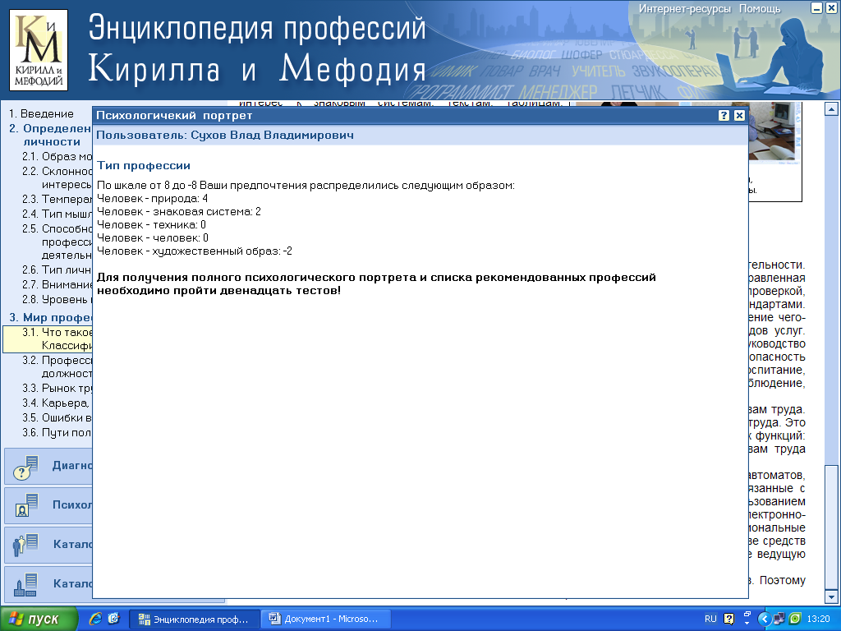Viewport: 841px width, 631px height.
Task: Open section 2.1. Образ
Action: [57, 157]
